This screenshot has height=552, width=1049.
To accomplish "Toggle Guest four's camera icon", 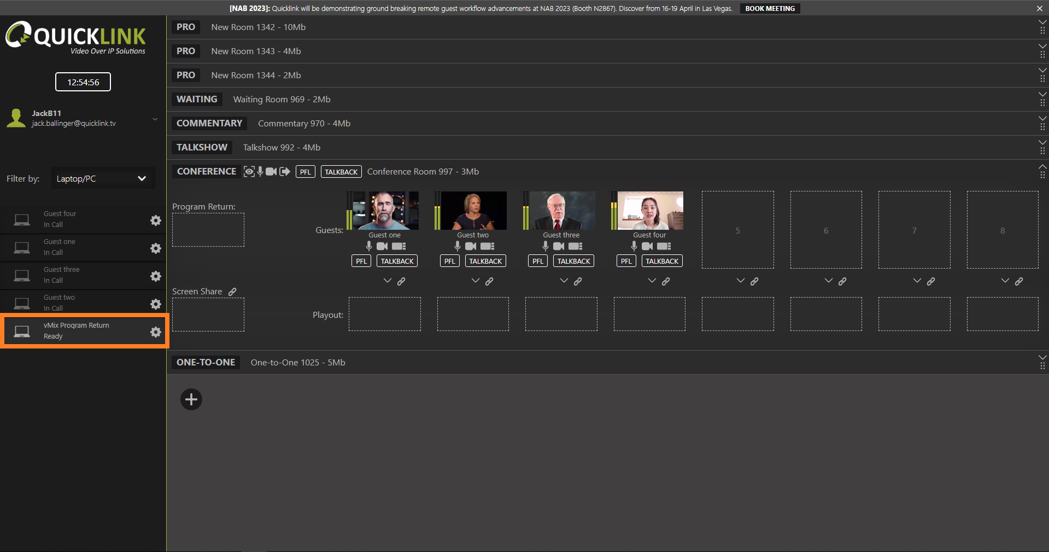I will tap(647, 246).
